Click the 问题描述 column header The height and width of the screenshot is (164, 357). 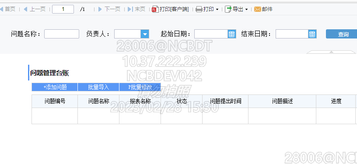(282, 101)
